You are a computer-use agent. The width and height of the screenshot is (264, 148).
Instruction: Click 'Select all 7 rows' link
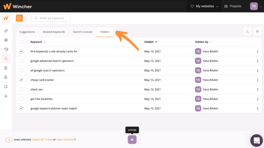pyautogui.click(x=42, y=140)
